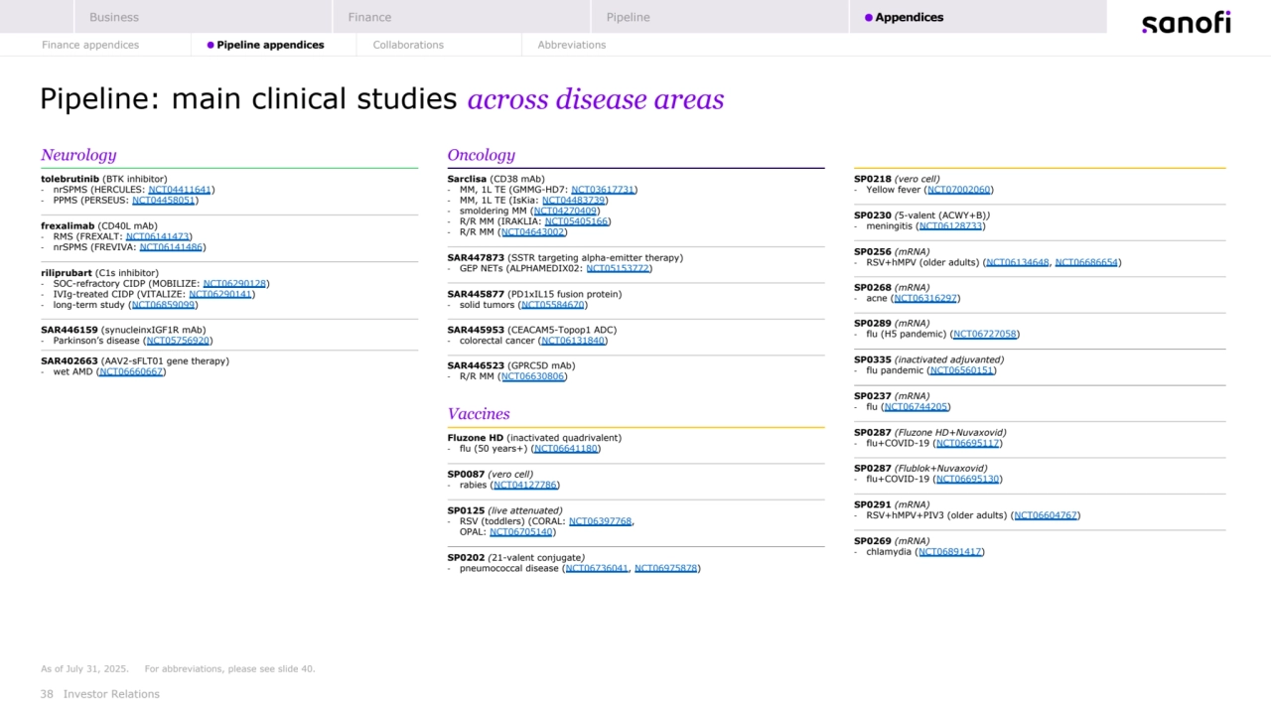Viewport: 1271px width, 715px height.
Task: Open wet AMD link NCT06660667
Action: (131, 372)
